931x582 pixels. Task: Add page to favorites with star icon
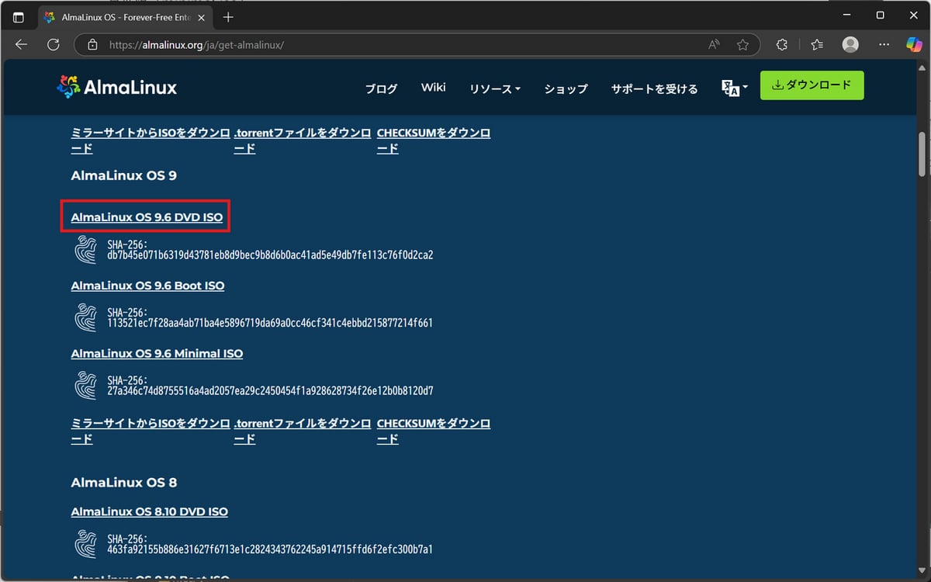[742, 45]
